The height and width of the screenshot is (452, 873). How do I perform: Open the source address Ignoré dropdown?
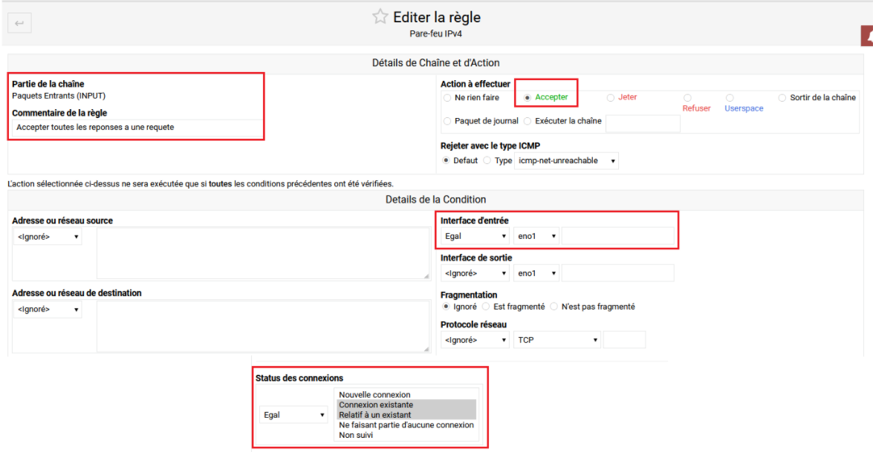pos(47,236)
